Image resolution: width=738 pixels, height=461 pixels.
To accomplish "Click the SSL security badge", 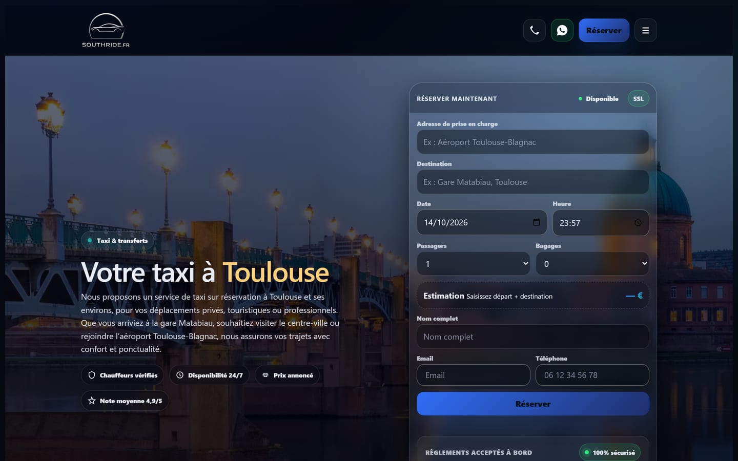I will [x=638, y=98].
